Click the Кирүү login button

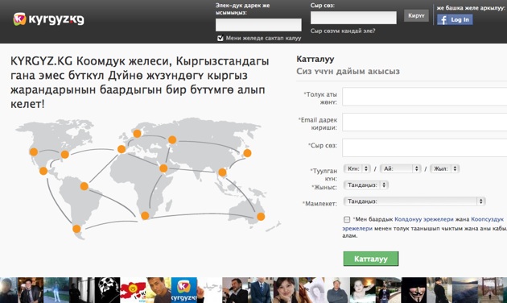click(416, 15)
